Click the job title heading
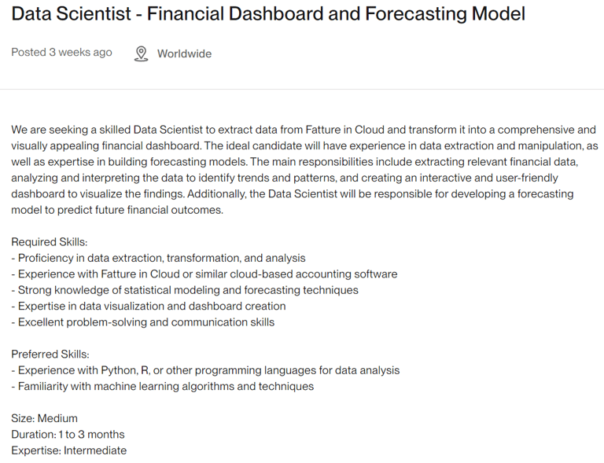 pyautogui.click(x=268, y=13)
